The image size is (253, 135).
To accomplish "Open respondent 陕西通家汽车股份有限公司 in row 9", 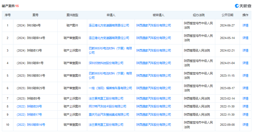I will pyautogui.click(x=154, y=115).
